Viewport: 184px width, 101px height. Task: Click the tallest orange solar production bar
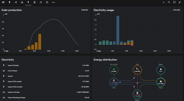40,42
